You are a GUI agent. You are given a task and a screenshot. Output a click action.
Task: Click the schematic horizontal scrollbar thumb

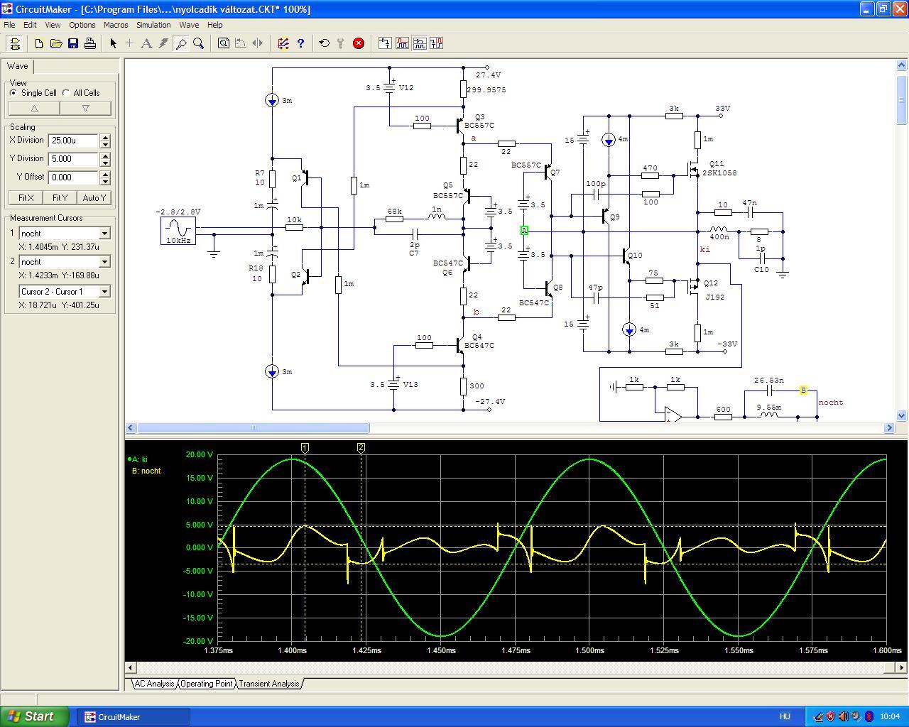253,428
